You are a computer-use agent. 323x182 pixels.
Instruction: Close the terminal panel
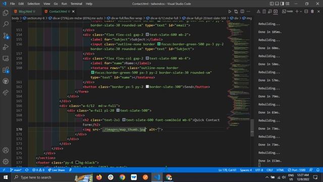click(318, 12)
